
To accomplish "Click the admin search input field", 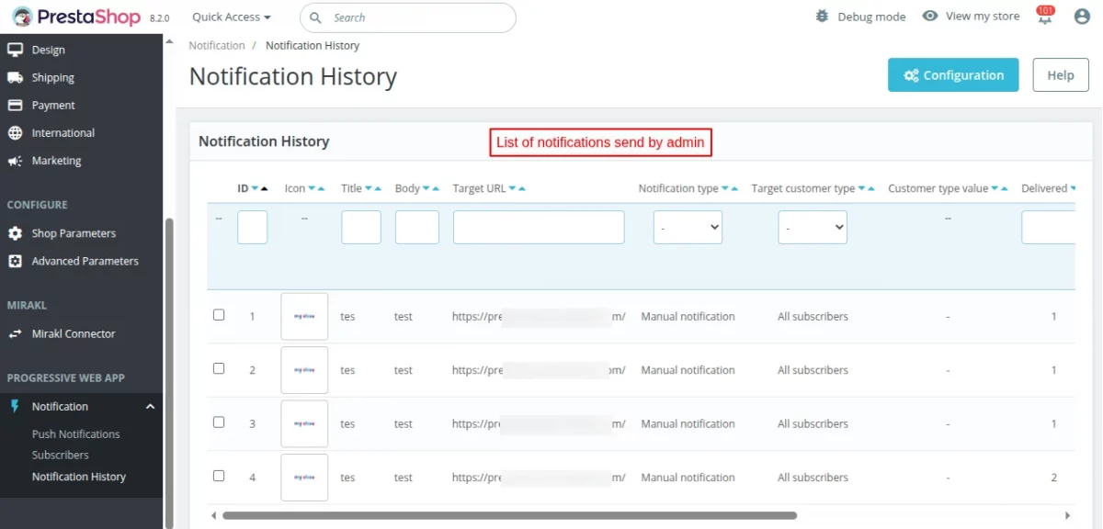I will [407, 17].
